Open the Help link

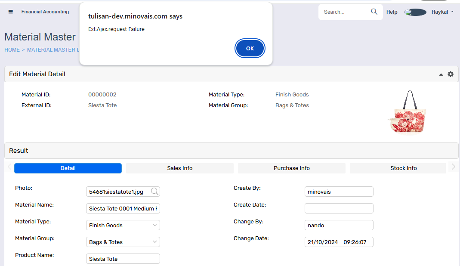tap(392, 12)
